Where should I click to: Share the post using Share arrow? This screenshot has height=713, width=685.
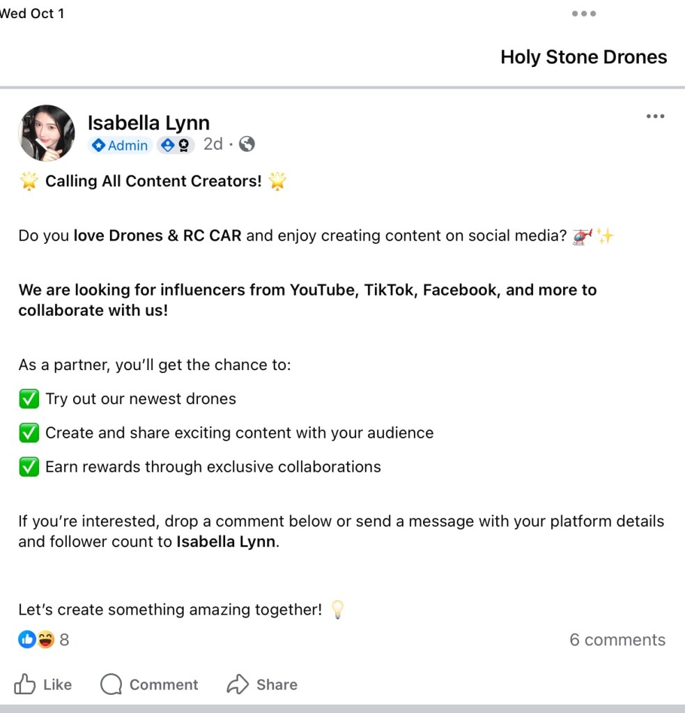262,684
